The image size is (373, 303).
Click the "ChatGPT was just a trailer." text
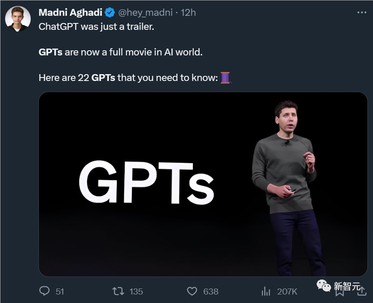point(96,26)
